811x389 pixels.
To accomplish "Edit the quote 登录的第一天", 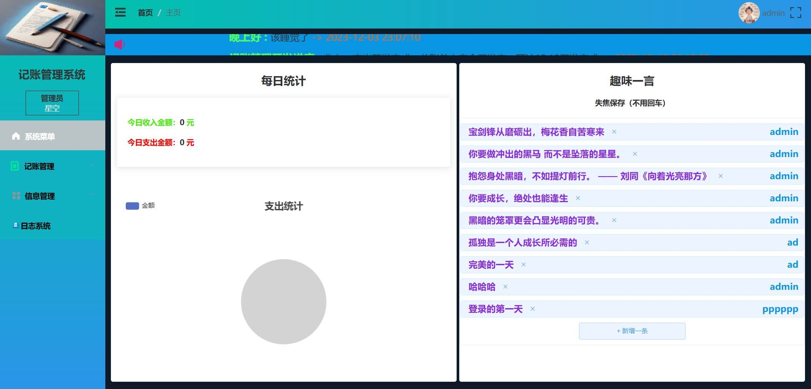I will (x=495, y=309).
